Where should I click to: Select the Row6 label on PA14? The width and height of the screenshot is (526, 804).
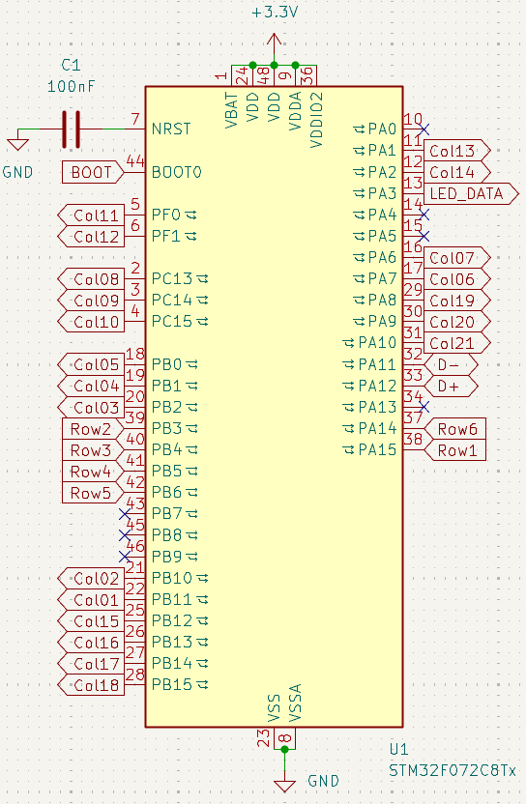click(454, 428)
